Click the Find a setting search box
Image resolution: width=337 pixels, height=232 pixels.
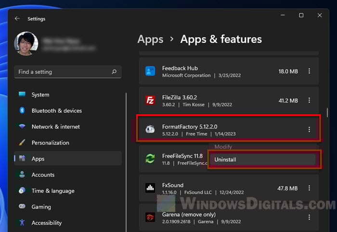(68, 72)
